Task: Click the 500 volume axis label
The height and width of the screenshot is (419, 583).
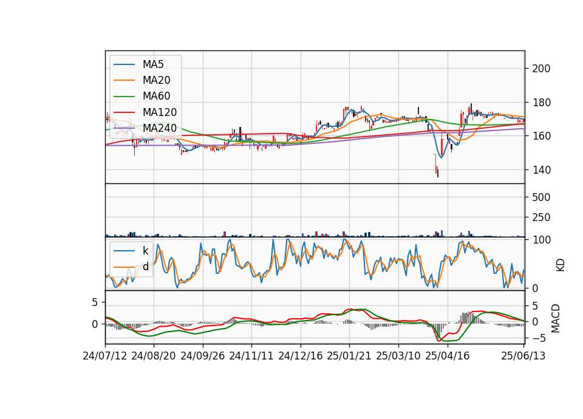Action: 541,197
